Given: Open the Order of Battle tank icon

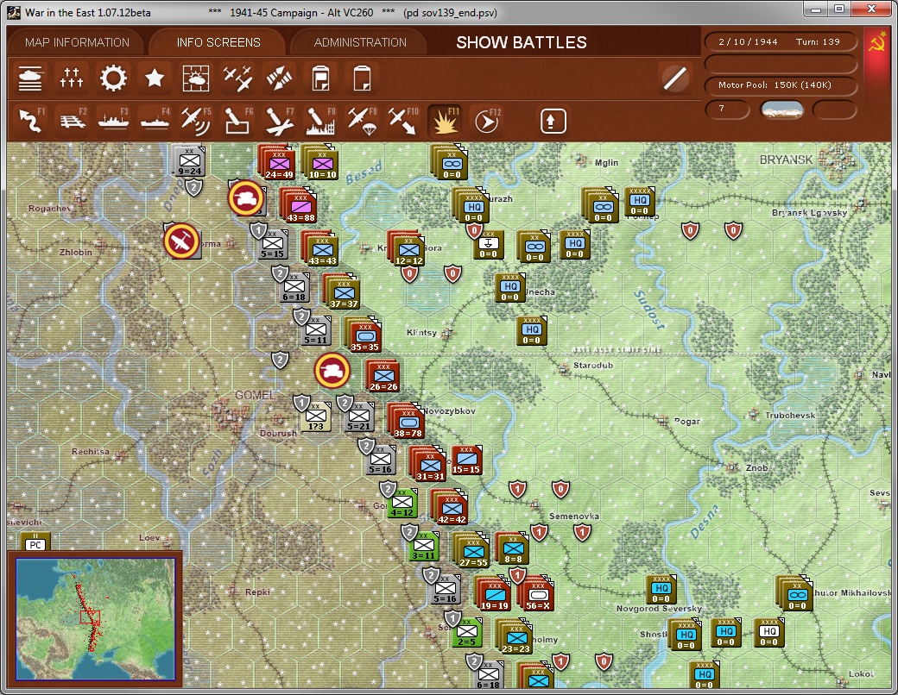Looking at the screenshot, I should [x=29, y=78].
